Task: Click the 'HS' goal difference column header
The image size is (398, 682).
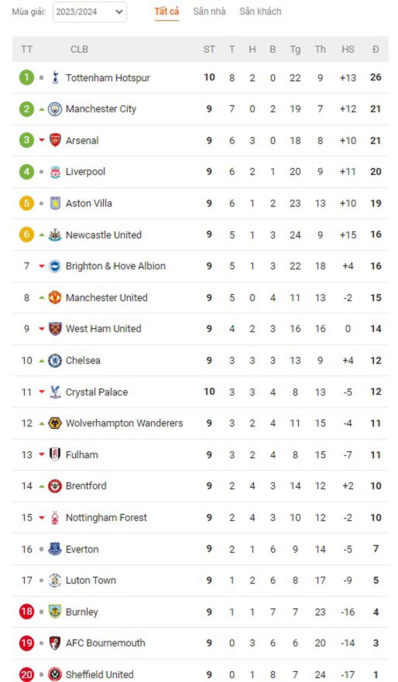Action: click(x=348, y=49)
